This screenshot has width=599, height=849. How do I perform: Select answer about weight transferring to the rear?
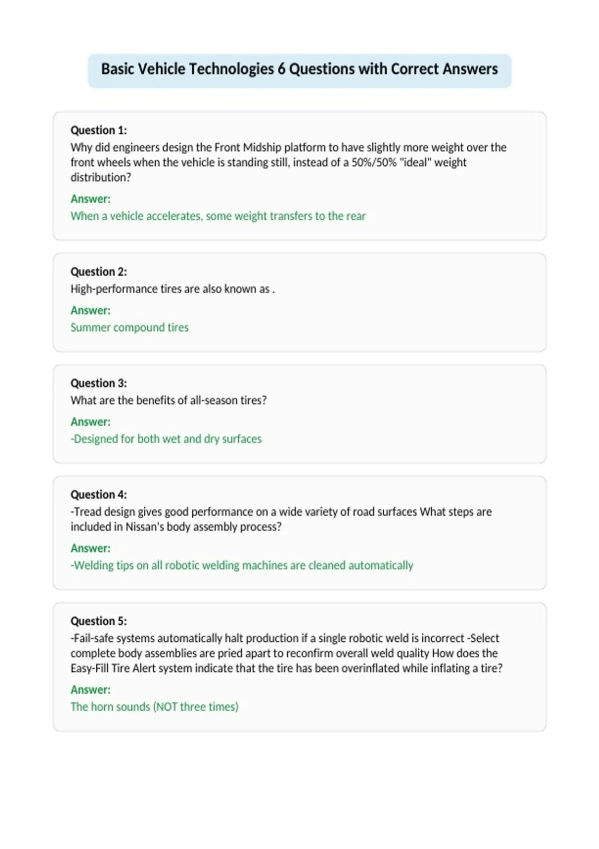point(218,216)
